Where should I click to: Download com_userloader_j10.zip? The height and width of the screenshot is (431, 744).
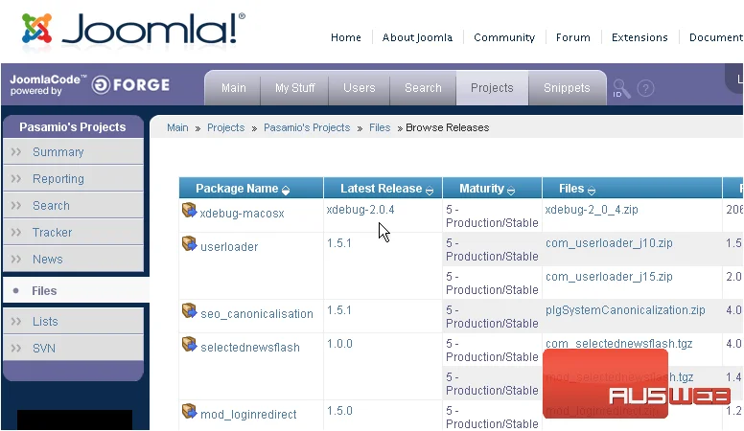[609, 243]
